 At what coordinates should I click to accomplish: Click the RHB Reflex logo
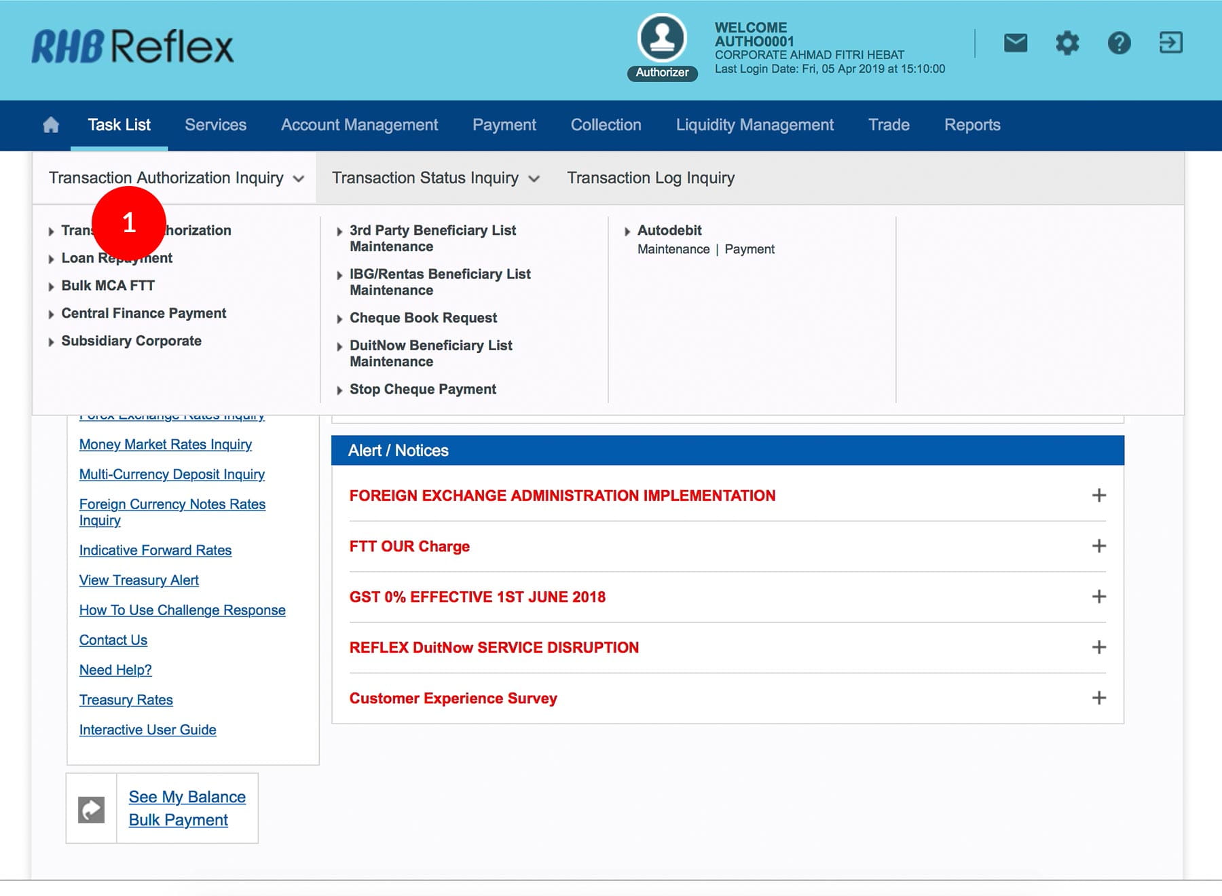click(132, 47)
